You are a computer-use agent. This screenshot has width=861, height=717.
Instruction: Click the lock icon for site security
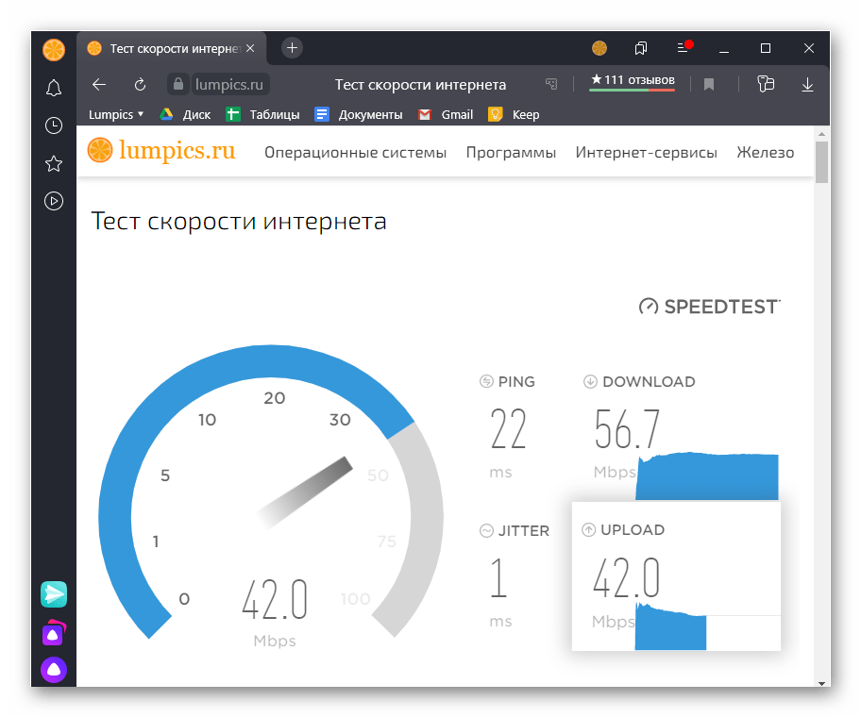tap(177, 85)
